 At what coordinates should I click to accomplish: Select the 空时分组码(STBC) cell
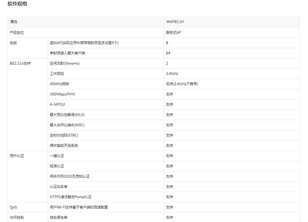coord(106,135)
